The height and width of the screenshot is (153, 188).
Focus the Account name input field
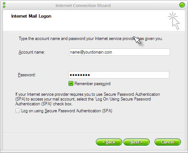[x=119, y=52]
